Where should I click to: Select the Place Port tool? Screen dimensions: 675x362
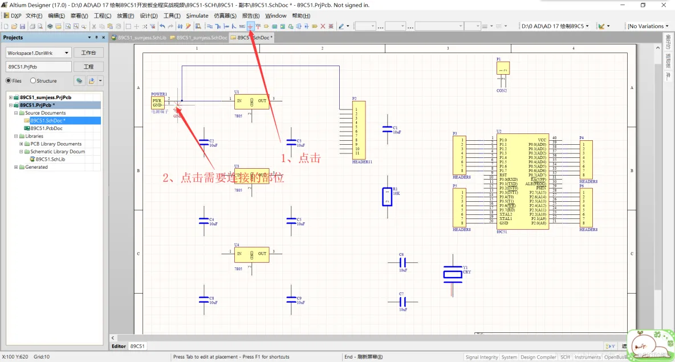[x=315, y=26]
